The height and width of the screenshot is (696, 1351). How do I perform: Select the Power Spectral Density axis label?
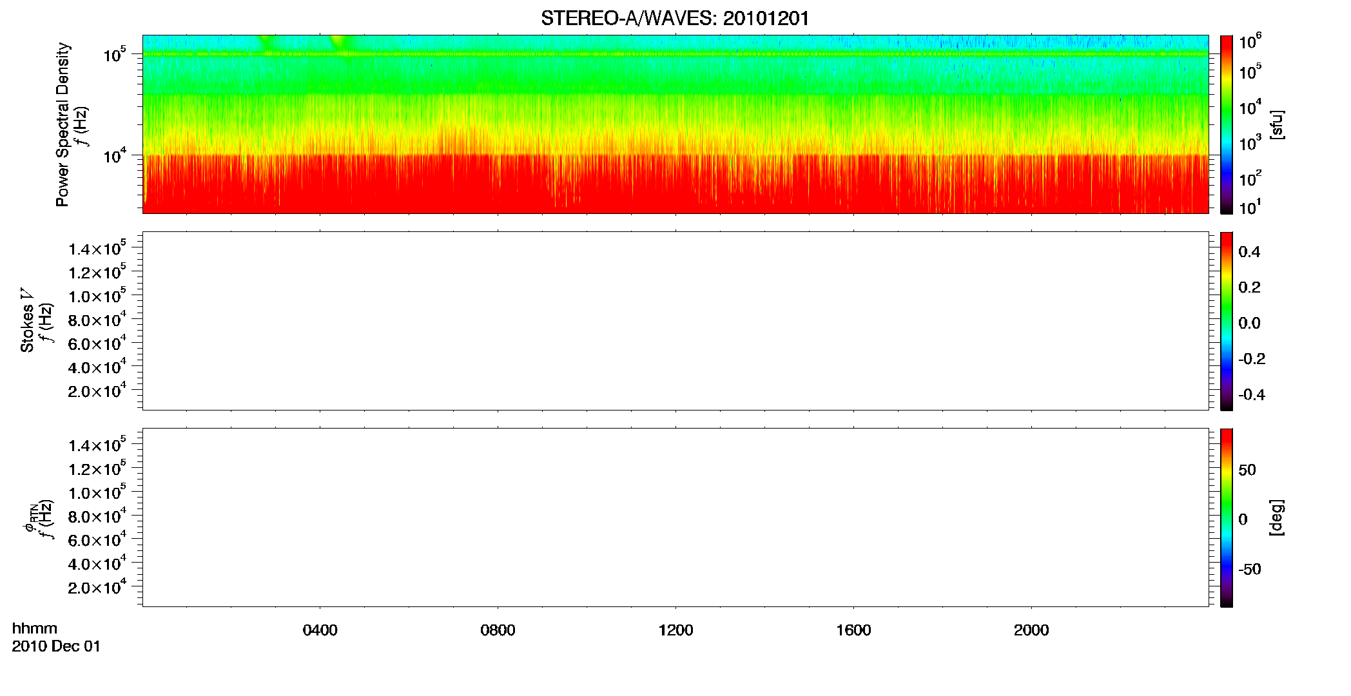pyautogui.click(x=63, y=124)
